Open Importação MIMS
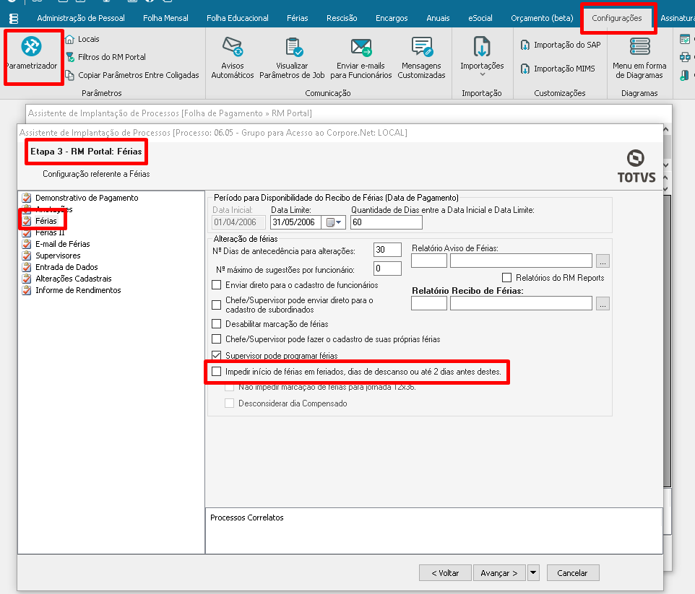 (x=558, y=69)
